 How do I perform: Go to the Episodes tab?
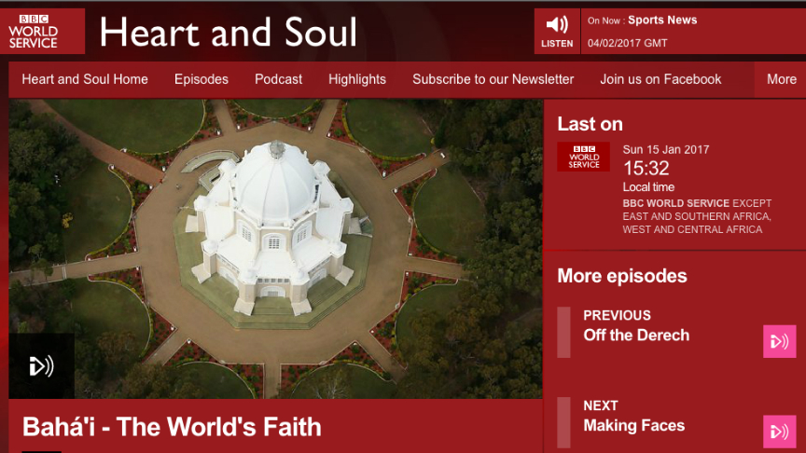point(201,79)
